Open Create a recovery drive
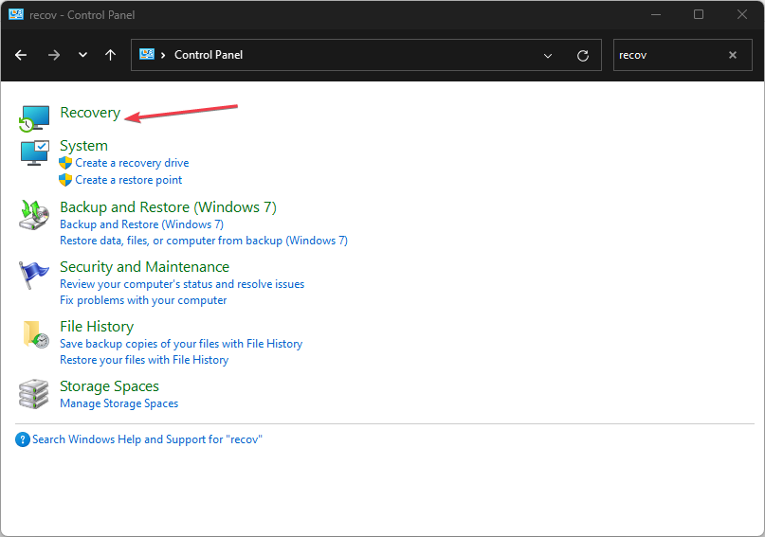The image size is (765, 537). tap(132, 163)
